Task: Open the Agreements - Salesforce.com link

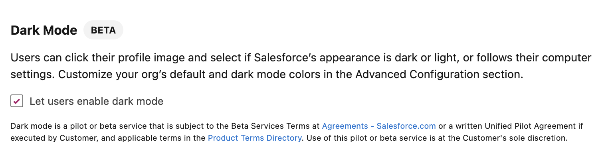Action: 378,126
